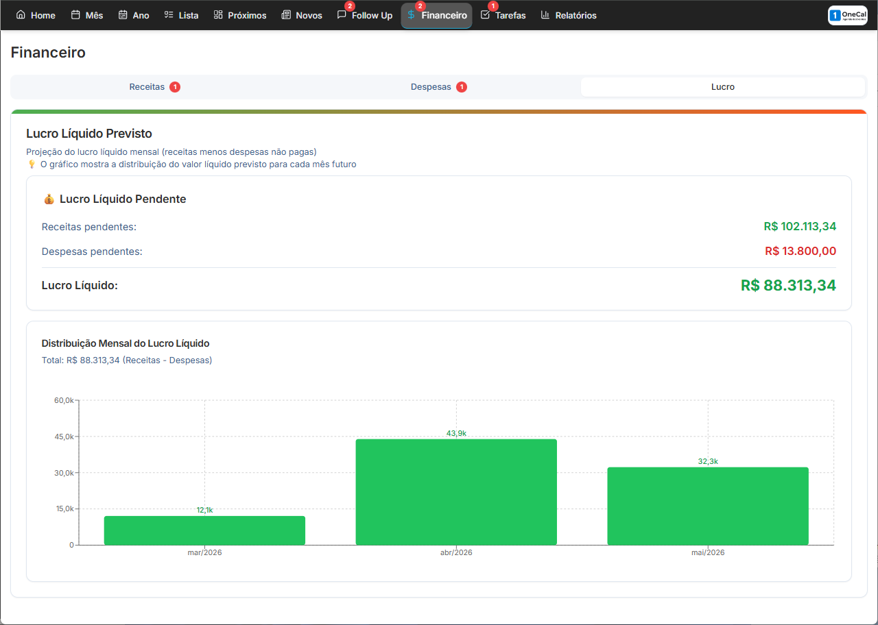Click the red badge on Despesas tab
The image size is (878, 625).
coord(462,87)
